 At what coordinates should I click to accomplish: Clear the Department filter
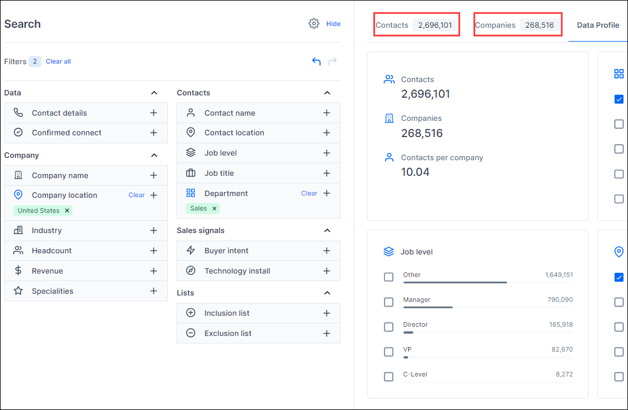tap(309, 193)
